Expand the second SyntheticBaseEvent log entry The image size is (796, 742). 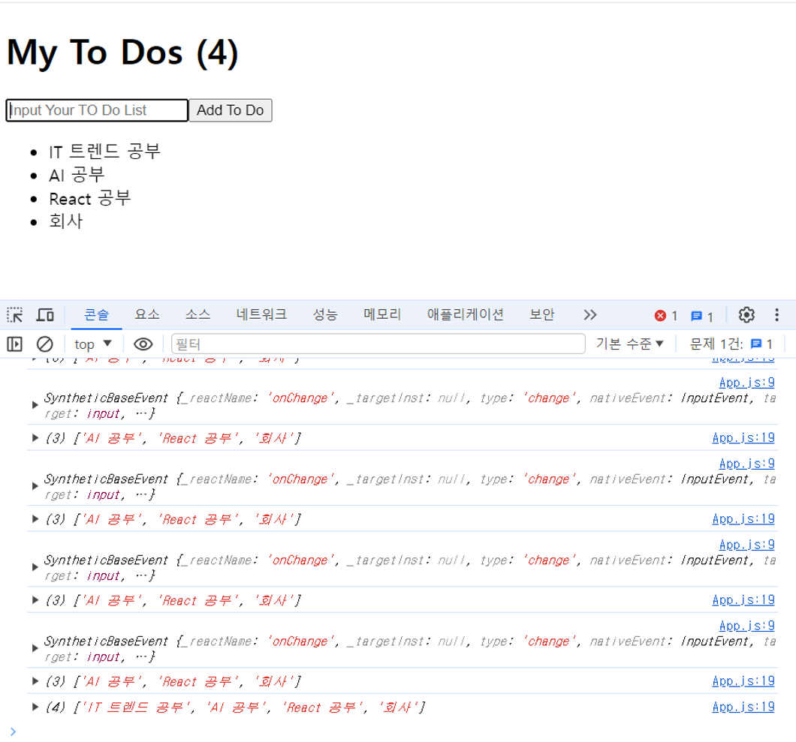(x=35, y=486)
